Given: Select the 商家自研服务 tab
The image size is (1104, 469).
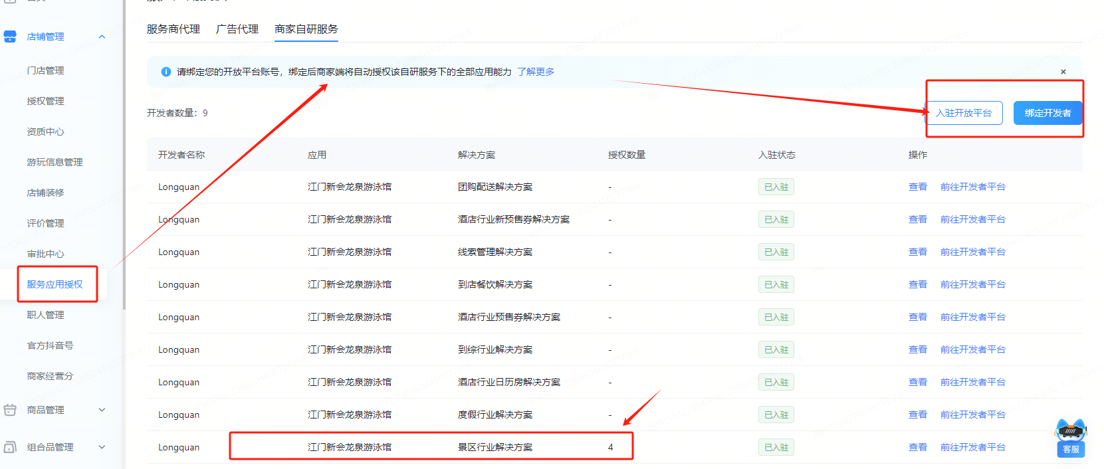Looking at the screenshot, I should click(306, 29).
